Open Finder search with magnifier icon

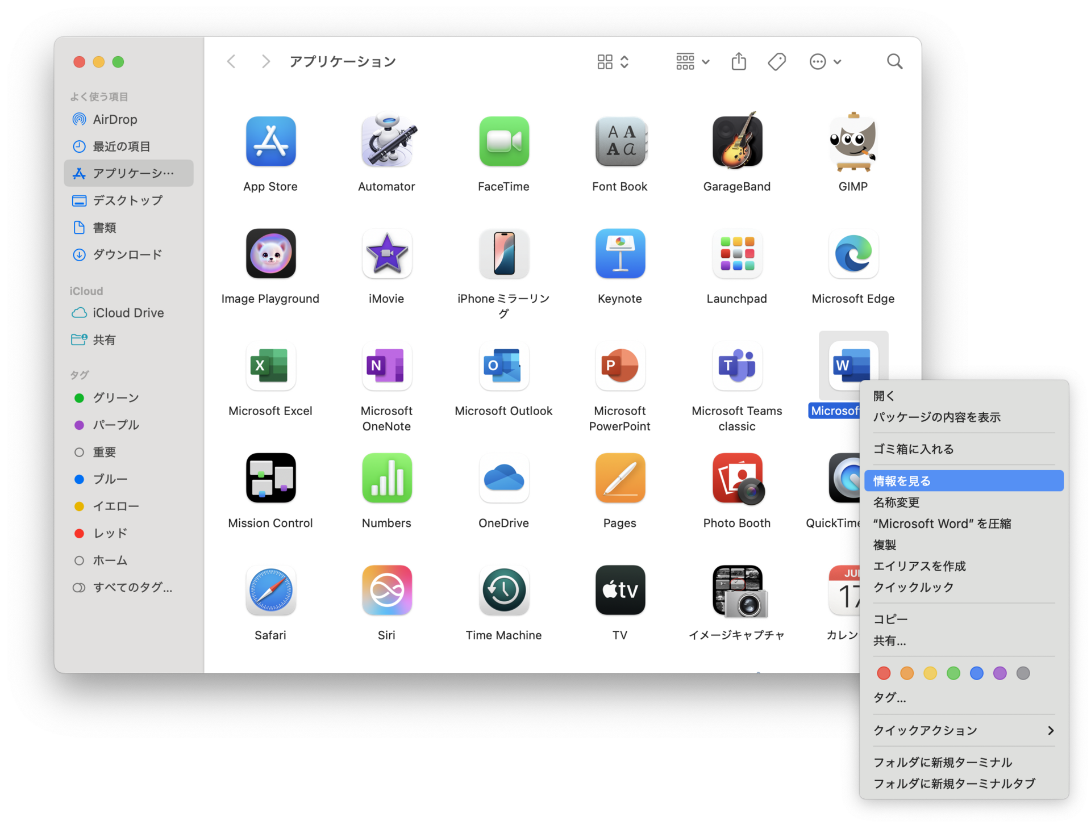click(894, 61)
